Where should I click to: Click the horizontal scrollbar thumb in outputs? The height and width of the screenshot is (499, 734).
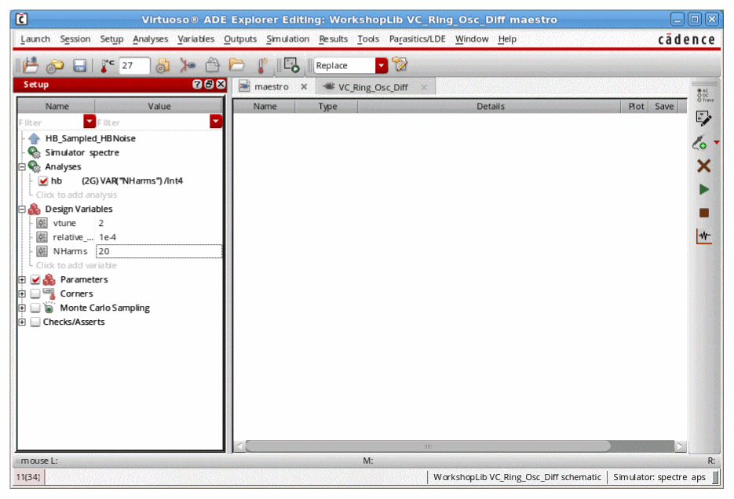(428, 446)
